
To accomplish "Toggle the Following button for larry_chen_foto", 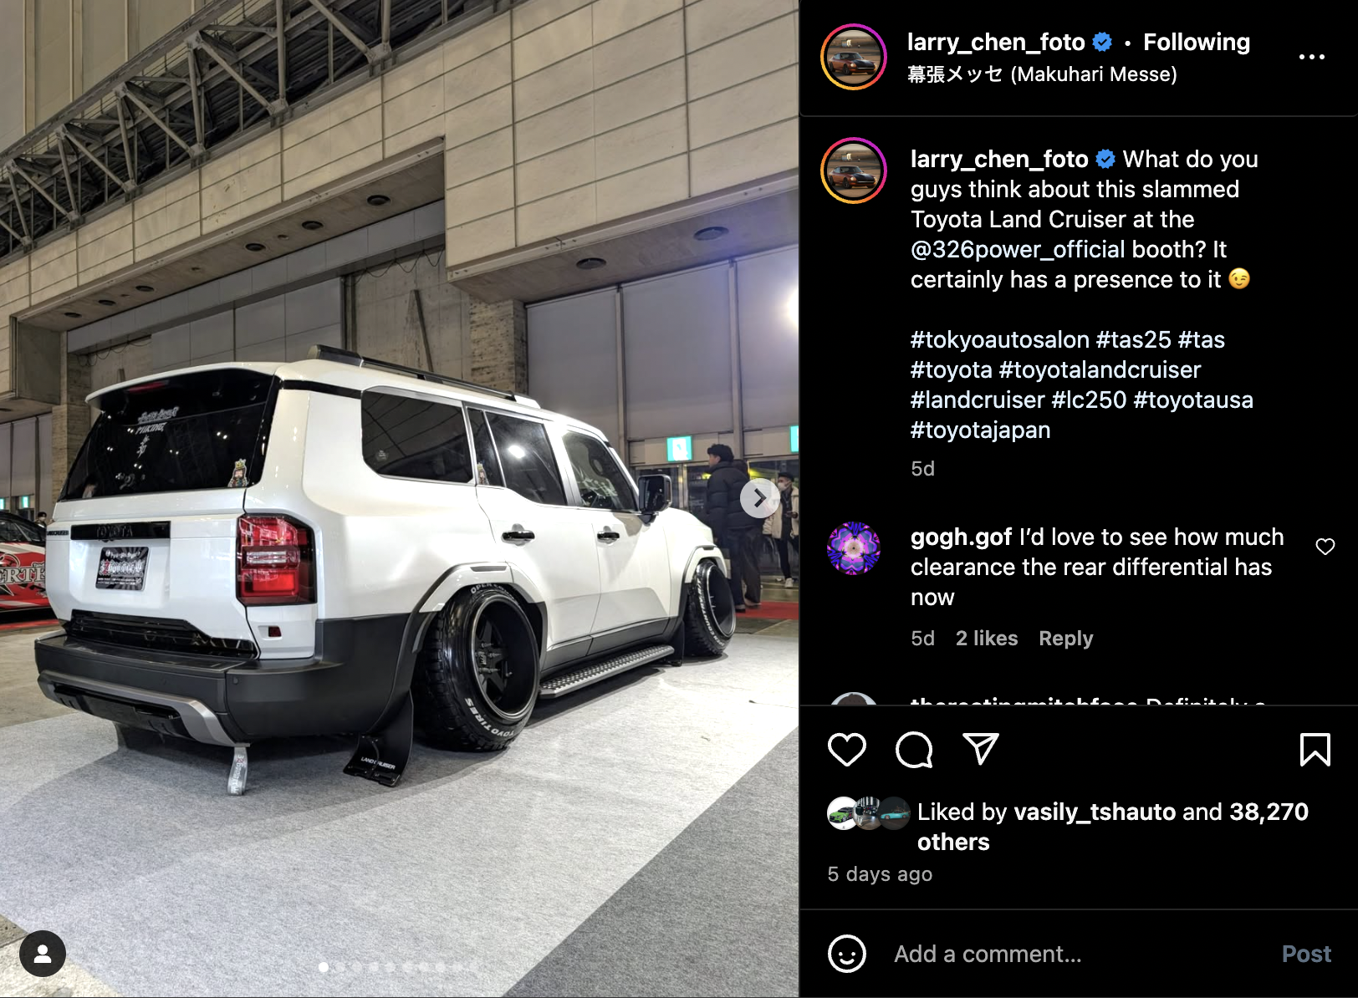I will point(1196,43).
